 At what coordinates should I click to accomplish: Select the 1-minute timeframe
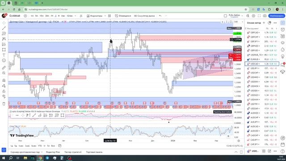click(x=32, y=16)
